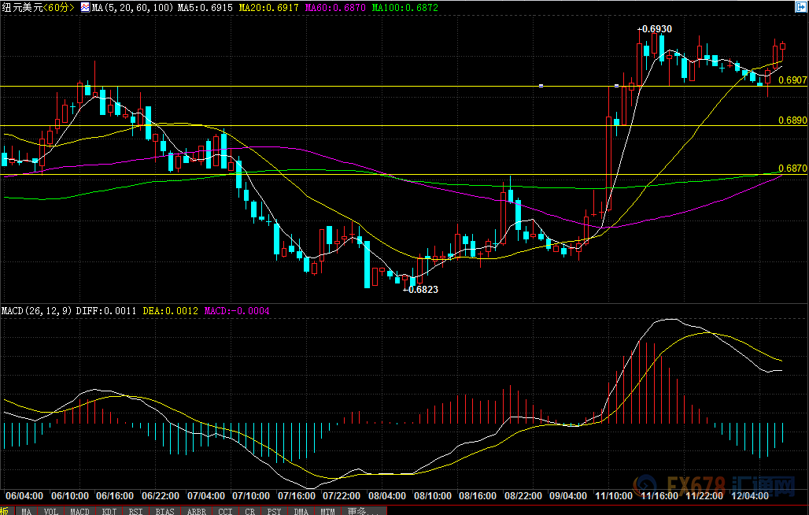
Task: Switch to the PSY indicator tab
Action: pos(274,511)
